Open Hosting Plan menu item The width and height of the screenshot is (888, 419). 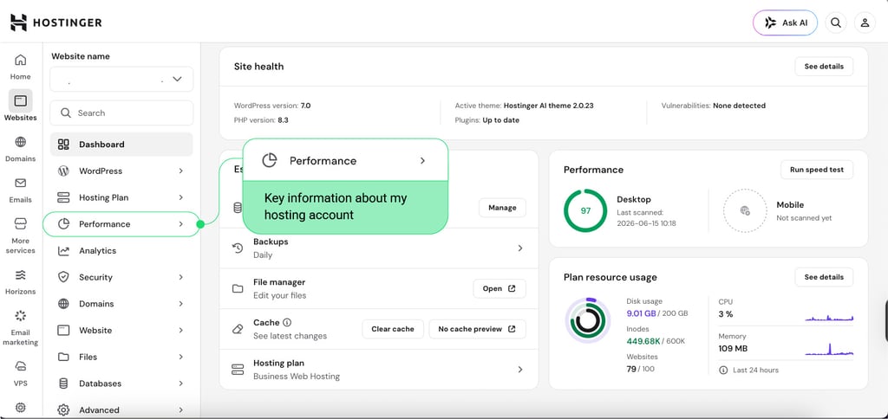point(121,197)
